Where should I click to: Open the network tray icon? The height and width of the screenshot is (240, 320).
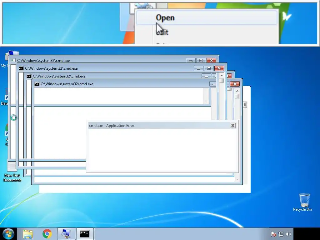(281, 234)
